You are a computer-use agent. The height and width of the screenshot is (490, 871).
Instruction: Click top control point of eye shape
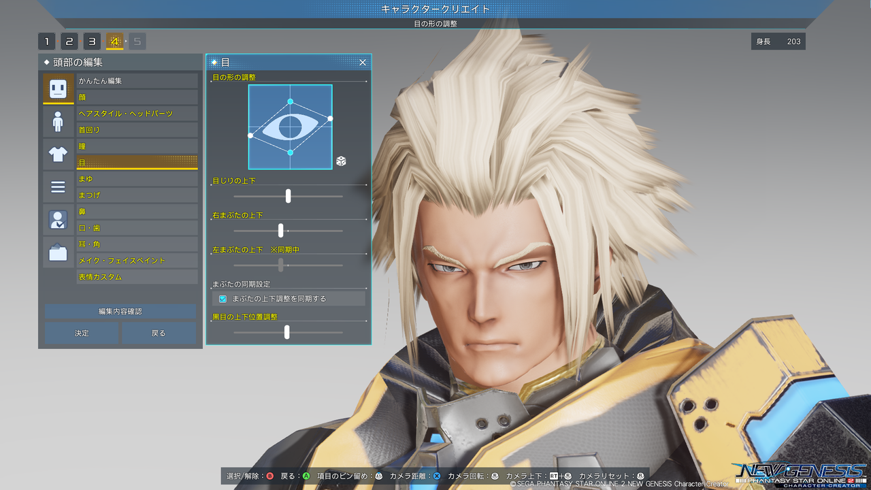291,101
